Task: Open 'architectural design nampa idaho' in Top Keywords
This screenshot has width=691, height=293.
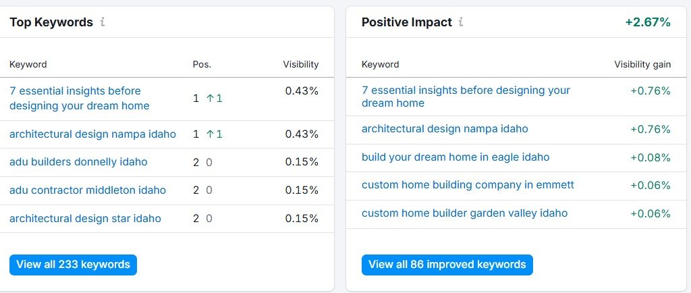Action: click(x=92, y=134)
